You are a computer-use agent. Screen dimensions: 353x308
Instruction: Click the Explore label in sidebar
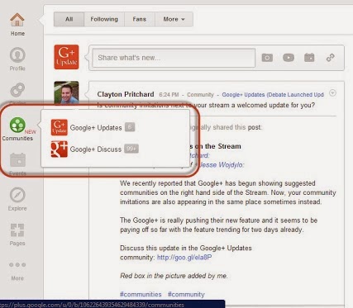click(17, 209)
